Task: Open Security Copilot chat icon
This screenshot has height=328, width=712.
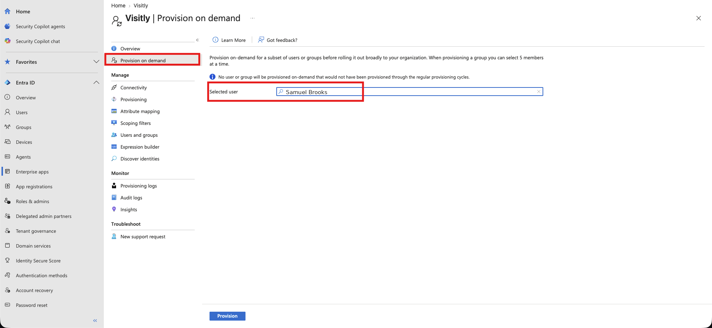Action: [7, 41]
